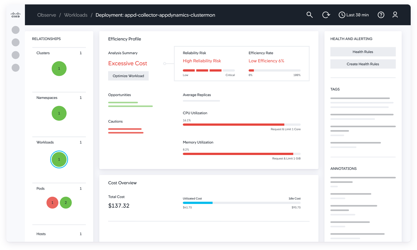Click the $41.75 utilized cost value
The width and height of the screenshot is (417, 250).
click(187, 208)
